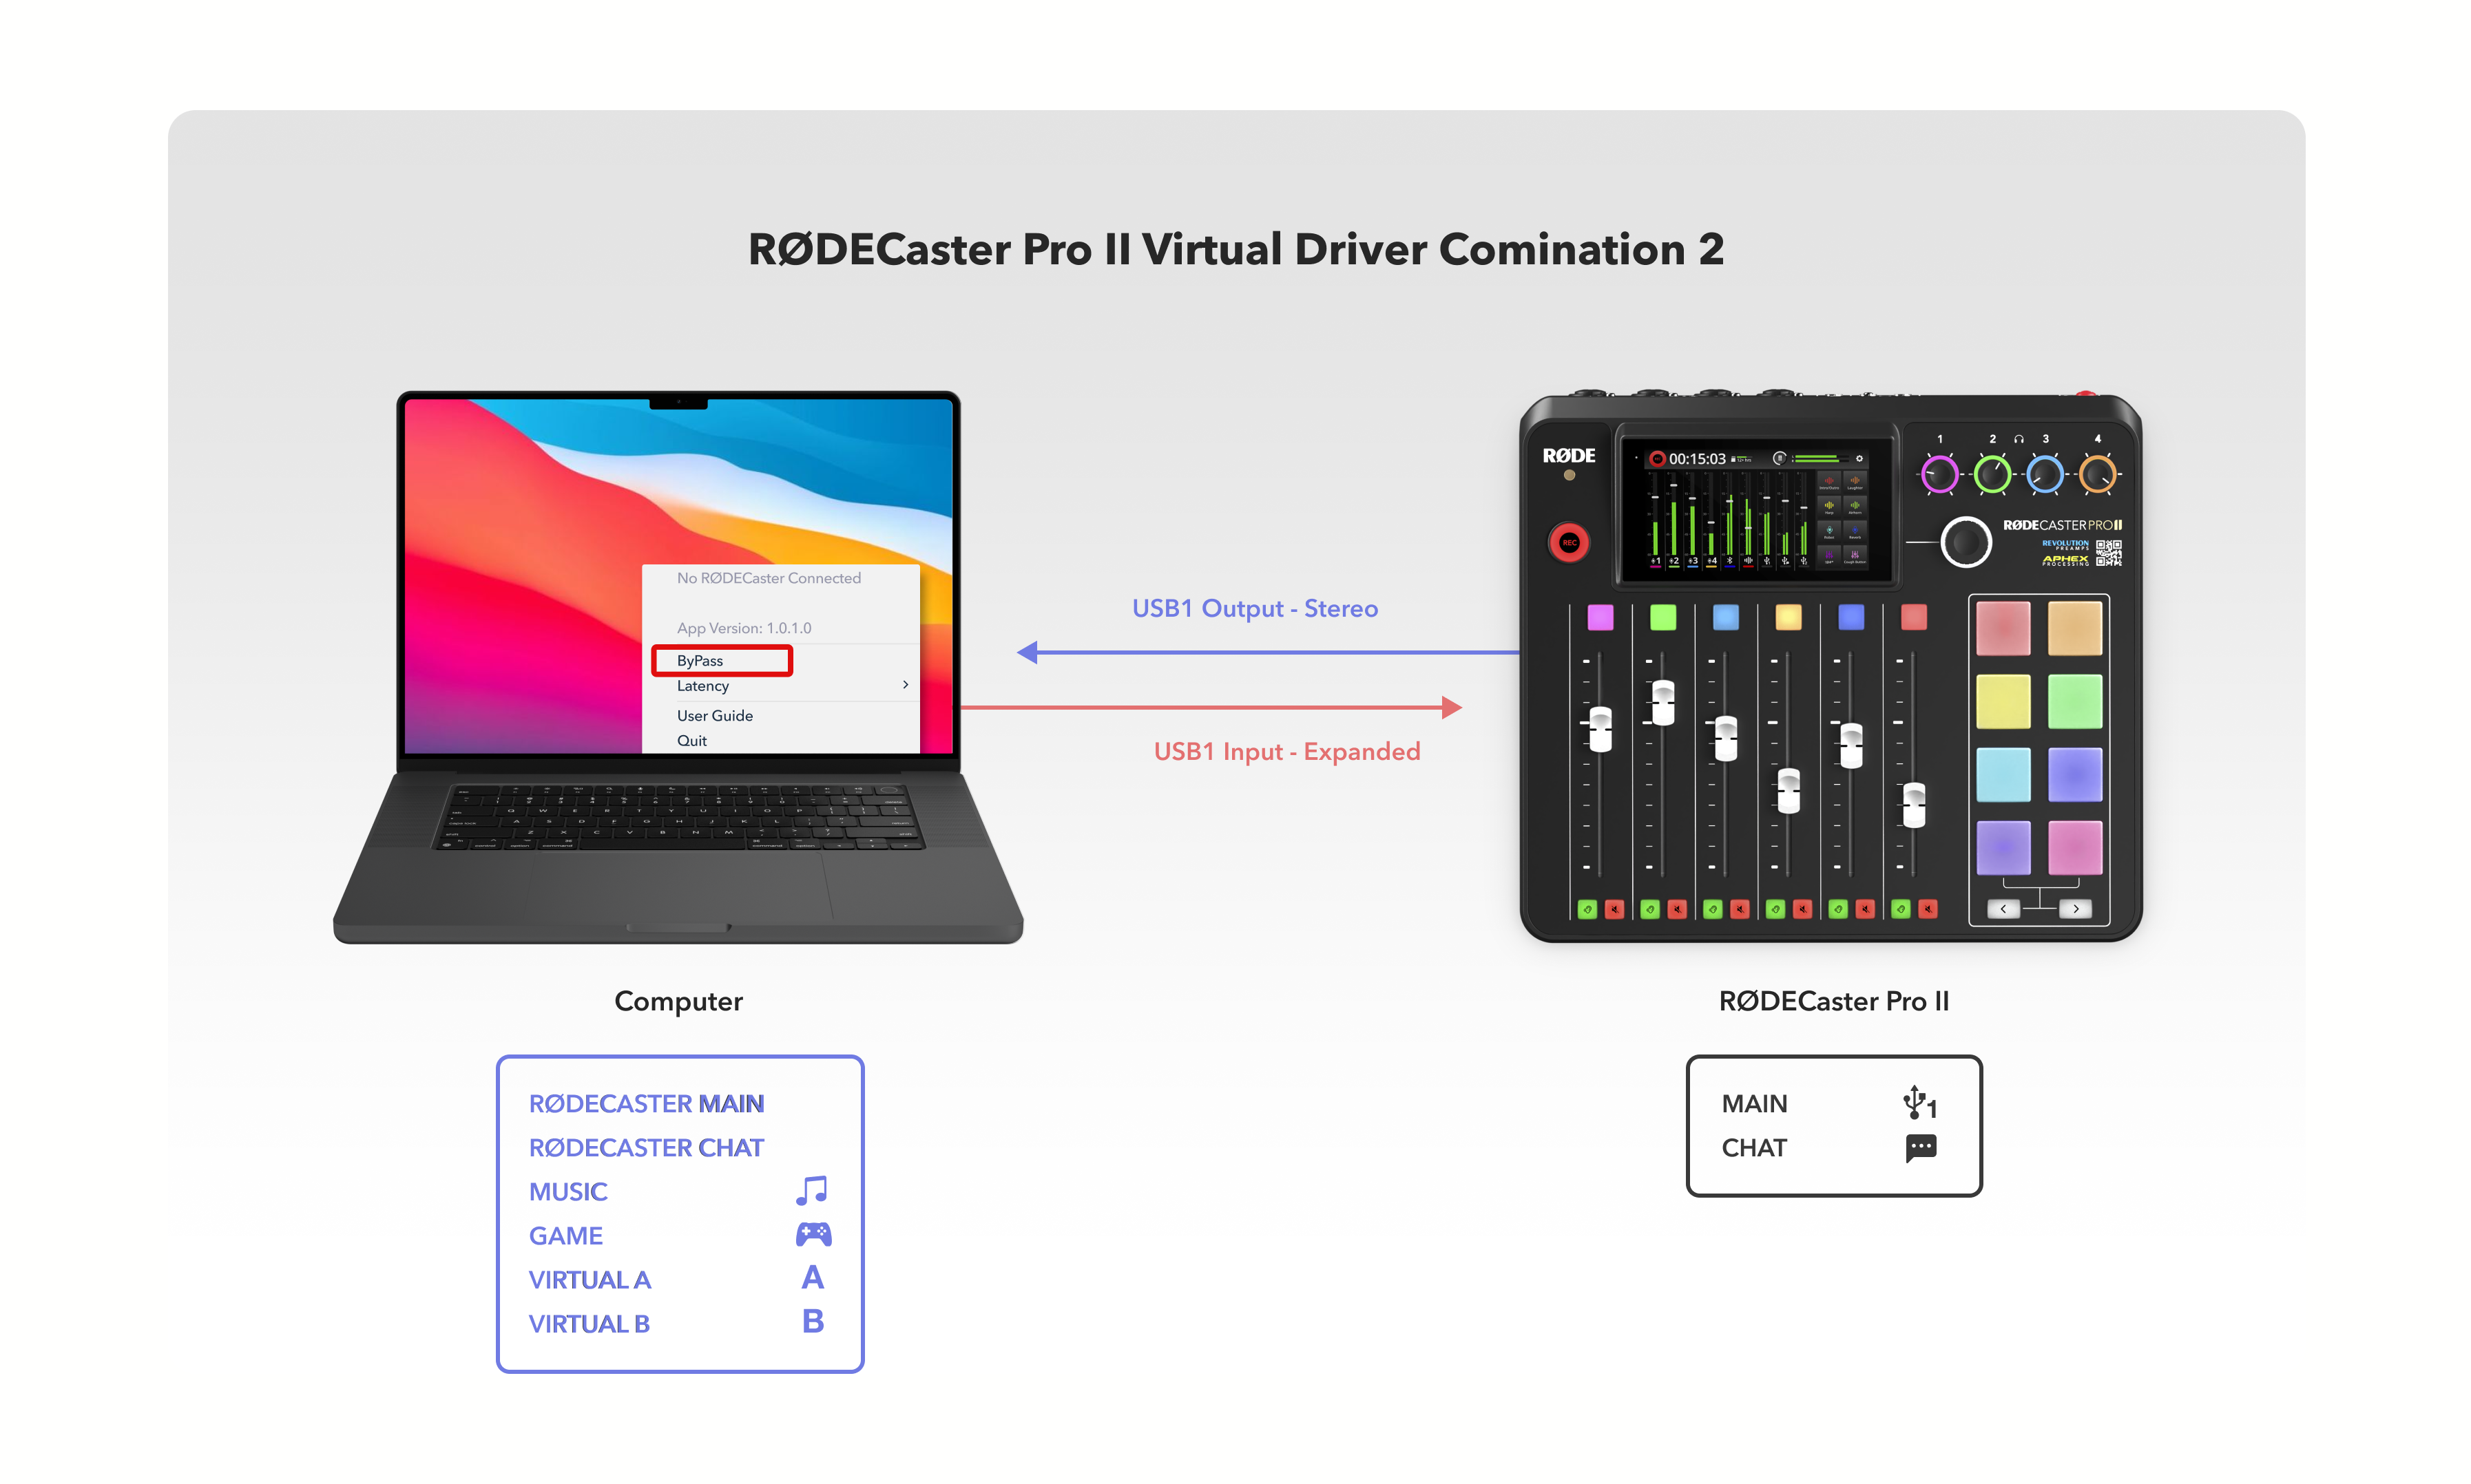Mute the sixth (red) channel with its red button
This screenshot has width=2471, height=1484.
coord(1927,908)
